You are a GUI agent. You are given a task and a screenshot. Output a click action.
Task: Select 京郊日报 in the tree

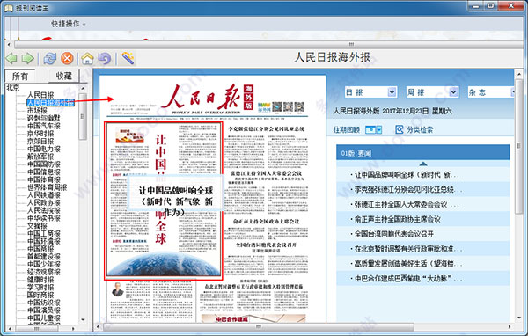[40, 142]
